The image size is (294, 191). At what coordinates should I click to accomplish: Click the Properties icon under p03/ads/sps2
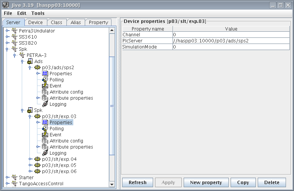[x=45, y=73]
